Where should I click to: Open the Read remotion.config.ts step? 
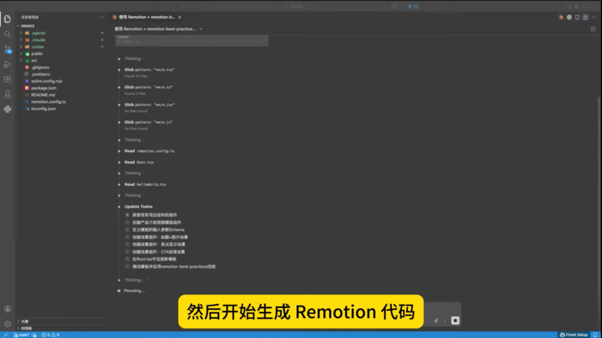(x=149, y=151)
